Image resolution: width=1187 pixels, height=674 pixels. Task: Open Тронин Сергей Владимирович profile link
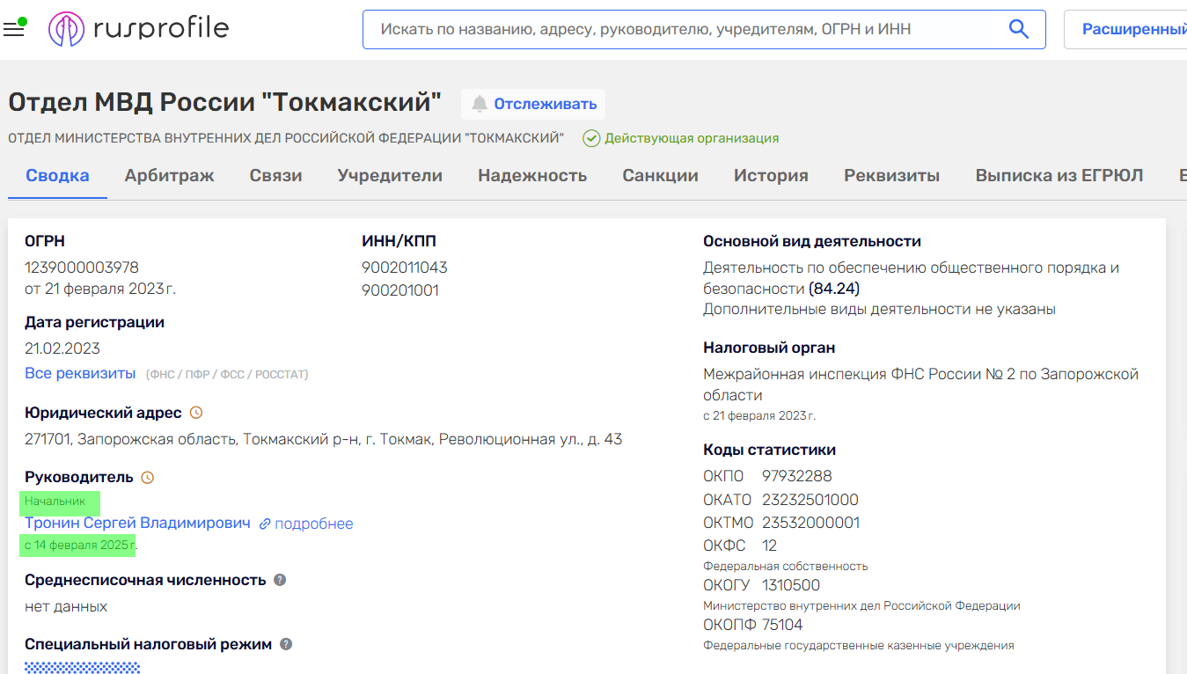(x=137, y=523)
